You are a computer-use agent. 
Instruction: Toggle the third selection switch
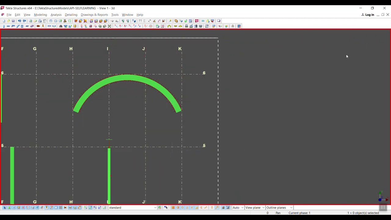pos(14,207)
